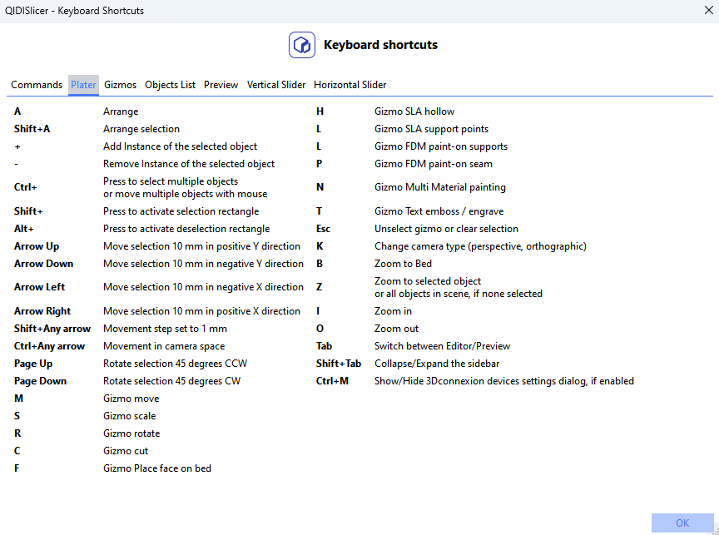
Task: Open the Gizmos tab
Action: click(x=121, y=85)
